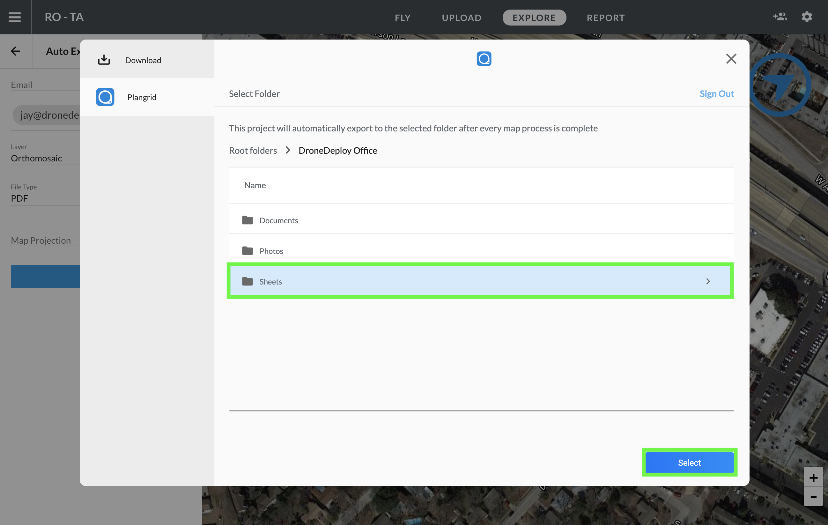Switch to the FLY tab
828x525 pixels.
403,18
